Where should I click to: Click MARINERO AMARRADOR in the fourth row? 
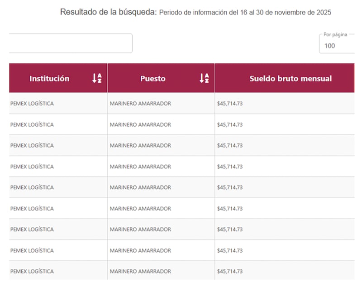140,167
